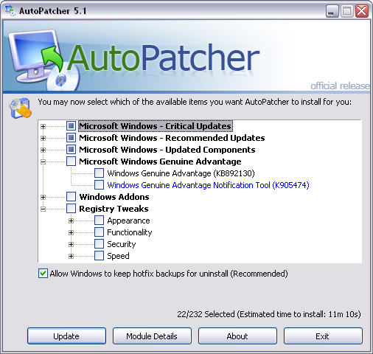Check the Speed checkbox

click(x=99, y=256)
